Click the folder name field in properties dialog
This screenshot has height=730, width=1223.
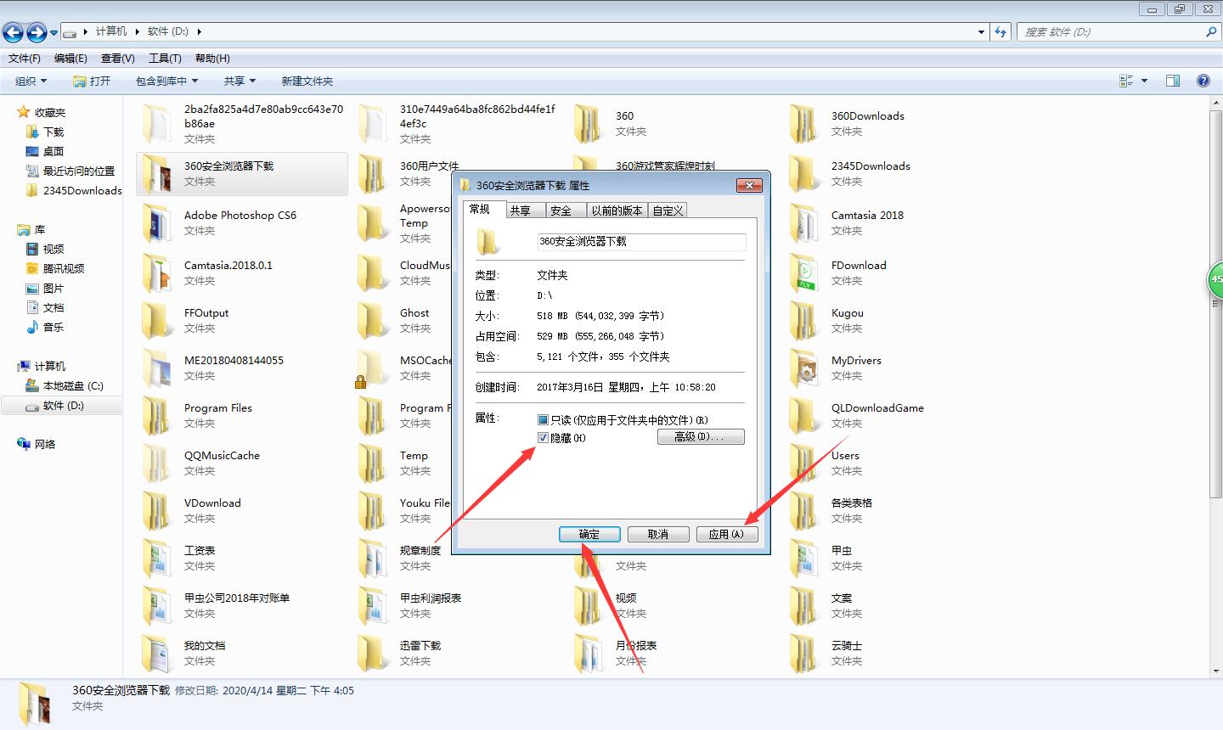(x=641, y=242)
